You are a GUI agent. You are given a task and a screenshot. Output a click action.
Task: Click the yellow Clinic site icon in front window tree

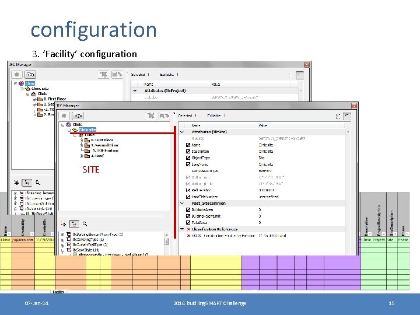click(x=75, y=129)
